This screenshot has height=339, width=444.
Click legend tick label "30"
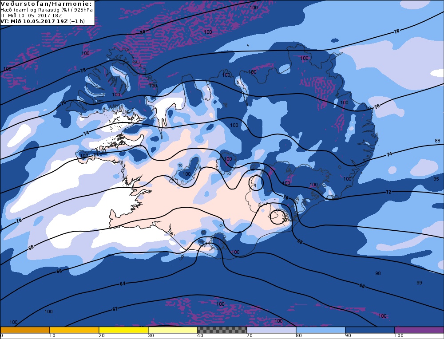(151, 336)
